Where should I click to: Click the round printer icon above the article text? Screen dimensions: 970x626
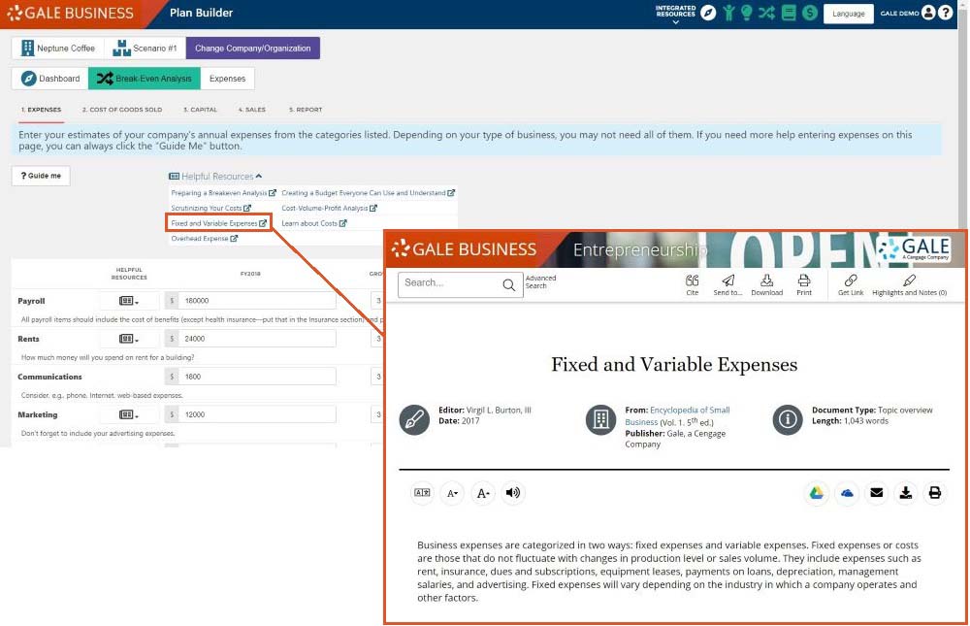[935, 493]
